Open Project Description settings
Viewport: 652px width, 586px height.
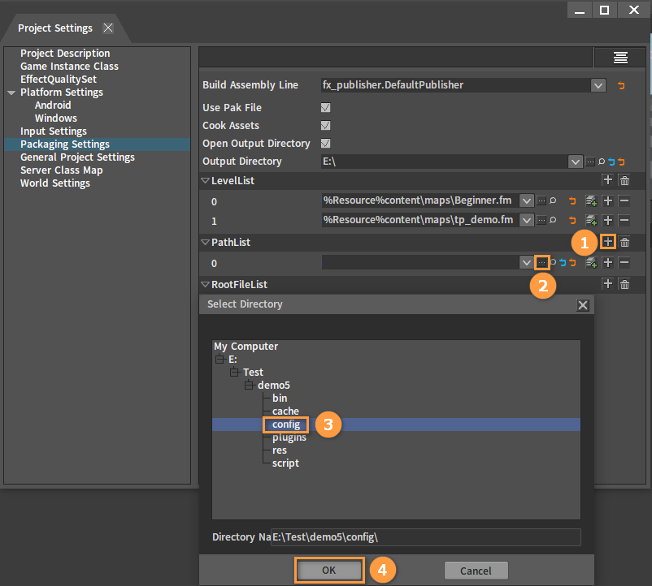click(x=65, y=53)
